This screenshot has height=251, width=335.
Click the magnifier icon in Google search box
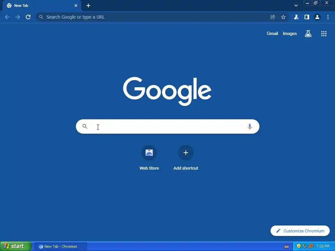85,126
